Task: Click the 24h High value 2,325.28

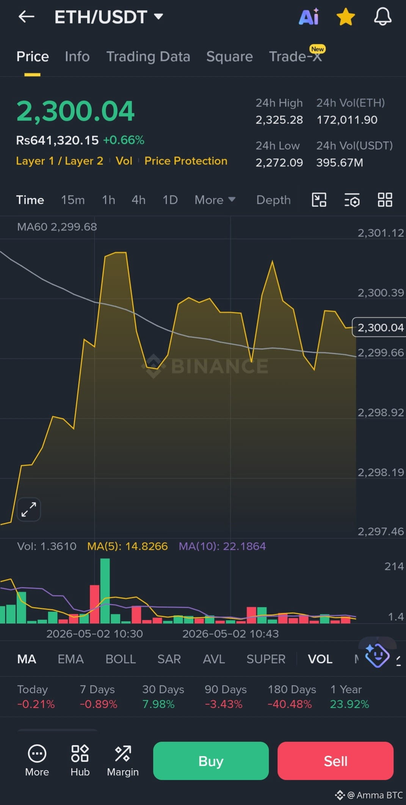Action: pyautogui.click(x=279, y=120)
